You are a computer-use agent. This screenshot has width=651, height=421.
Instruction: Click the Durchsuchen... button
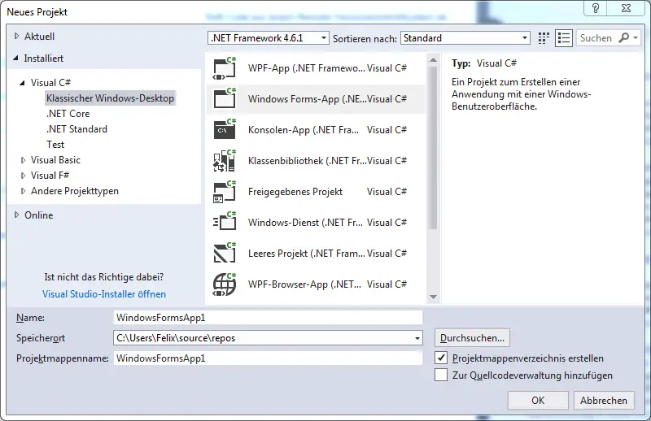pyautogui.click(x=472, y=338)
